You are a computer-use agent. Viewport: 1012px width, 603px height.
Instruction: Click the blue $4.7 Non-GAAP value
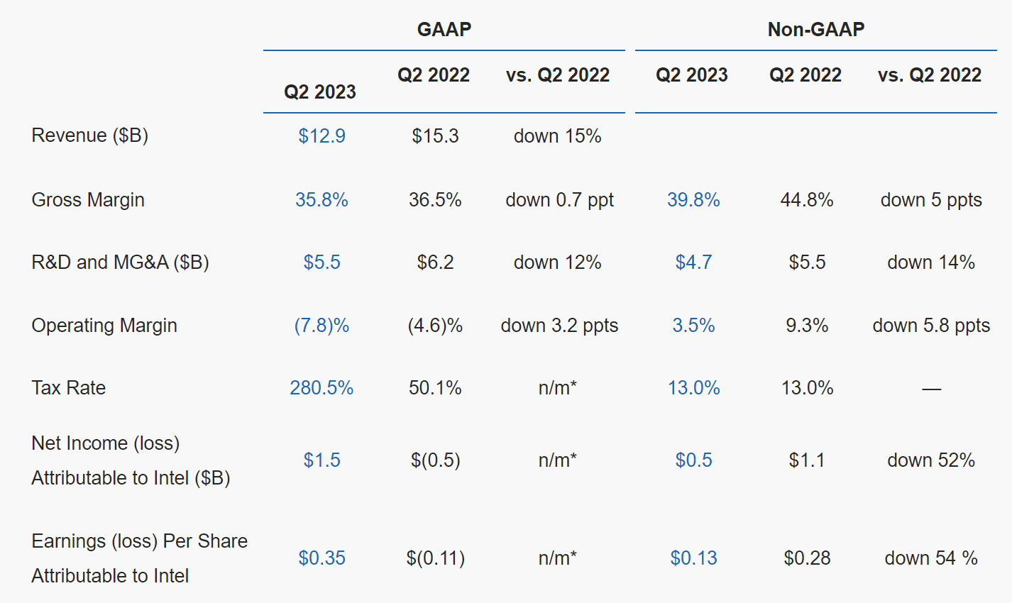click(693, 262)
